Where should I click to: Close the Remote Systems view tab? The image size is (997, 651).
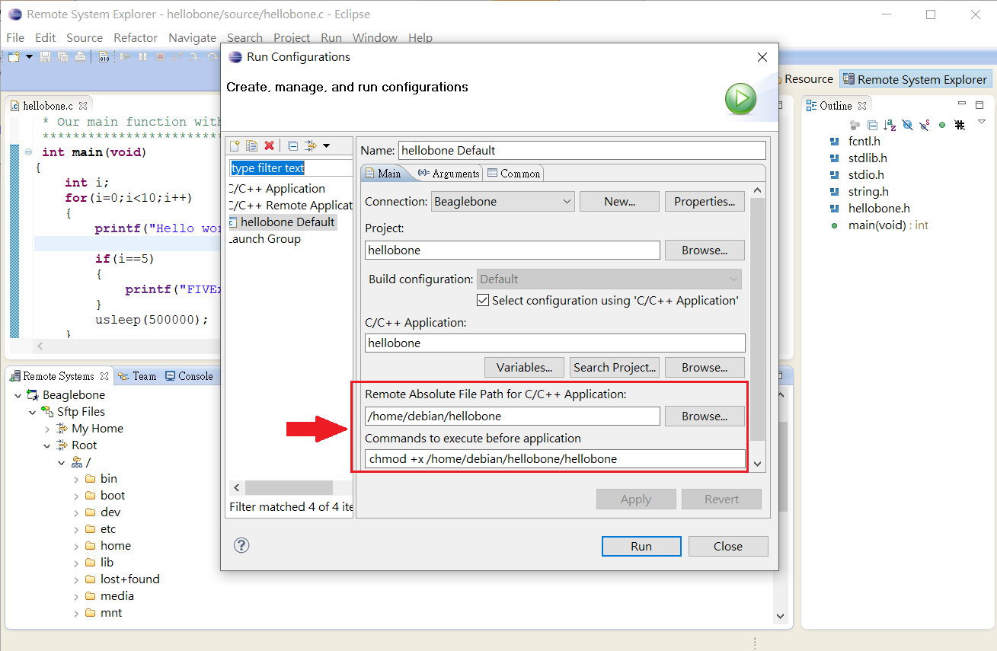tap(104, 376)
